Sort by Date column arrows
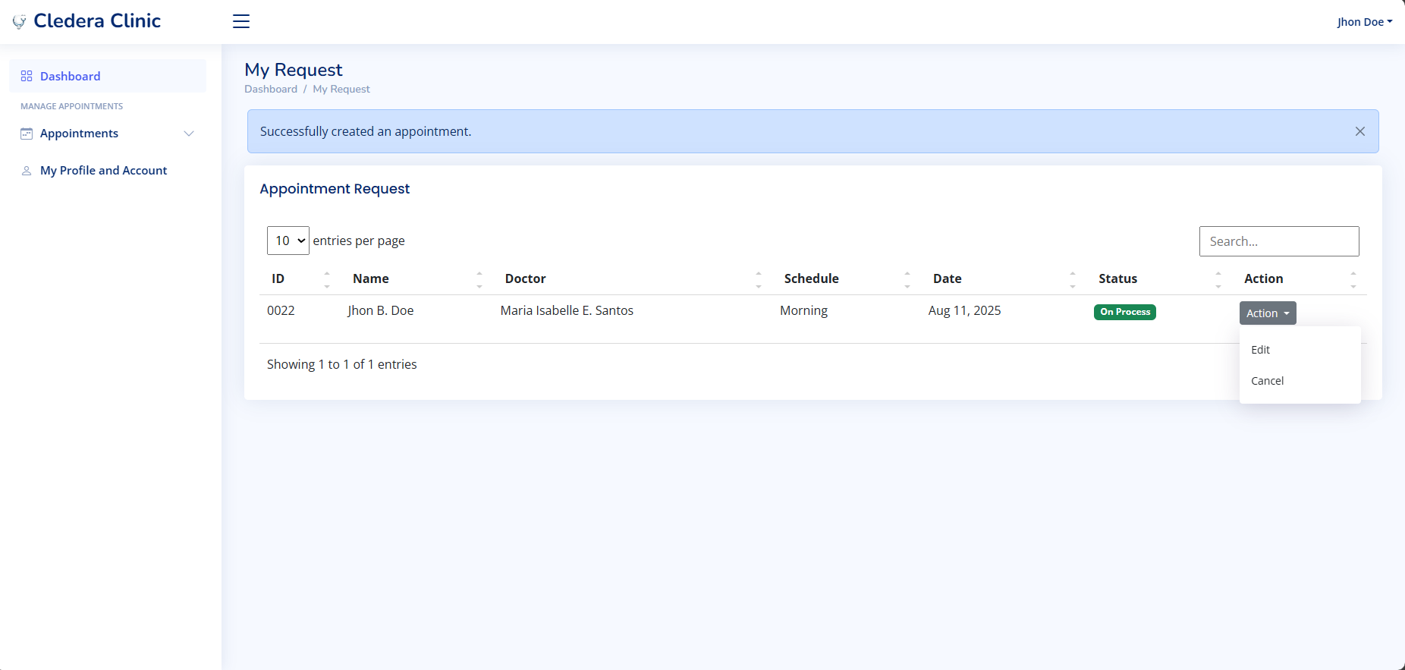Screen dimensions: 1405x670 pyautogui.click(x=1072, y=279)
